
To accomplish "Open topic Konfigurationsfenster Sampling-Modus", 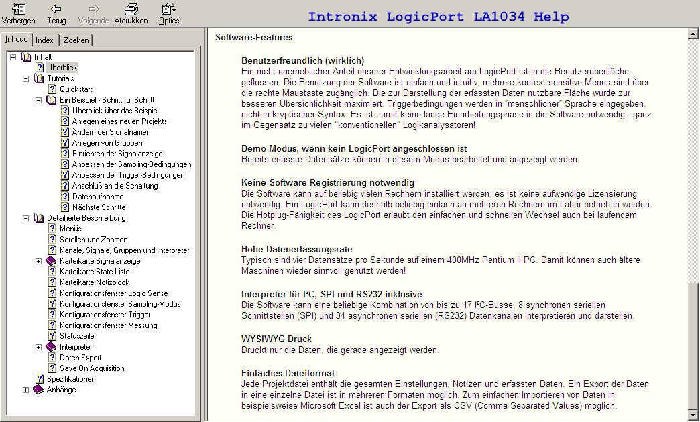I will tap(120, 304).
